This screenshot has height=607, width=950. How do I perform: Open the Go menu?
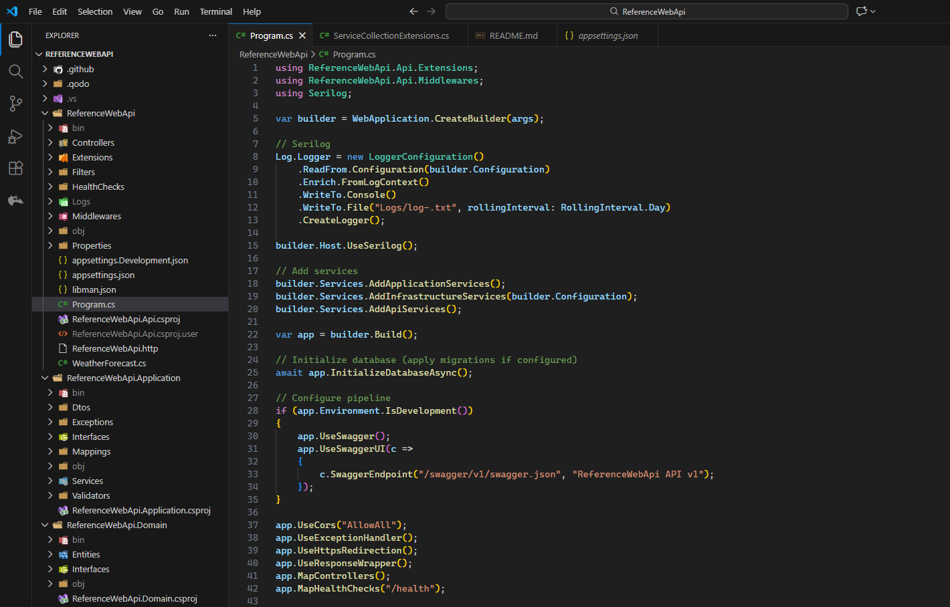[158, 11]
